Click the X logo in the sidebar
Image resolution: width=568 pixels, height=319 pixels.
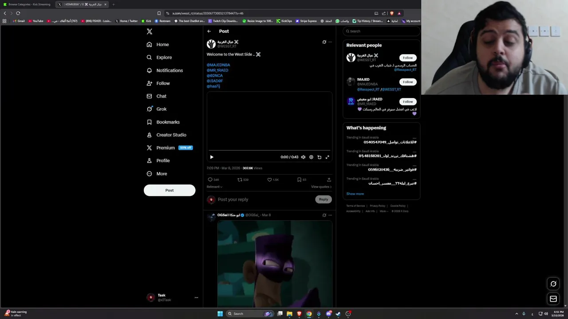pos(150,31)
